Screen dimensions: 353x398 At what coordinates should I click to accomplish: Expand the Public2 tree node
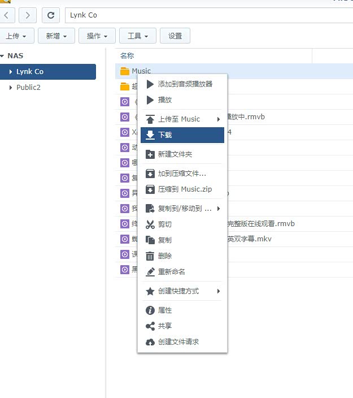click(x=11, y=88)
